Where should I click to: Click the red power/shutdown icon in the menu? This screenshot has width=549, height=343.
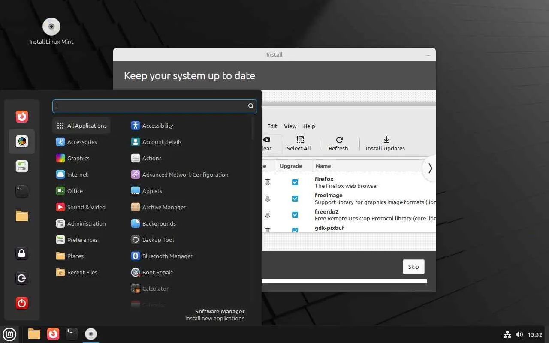(22, 303)
